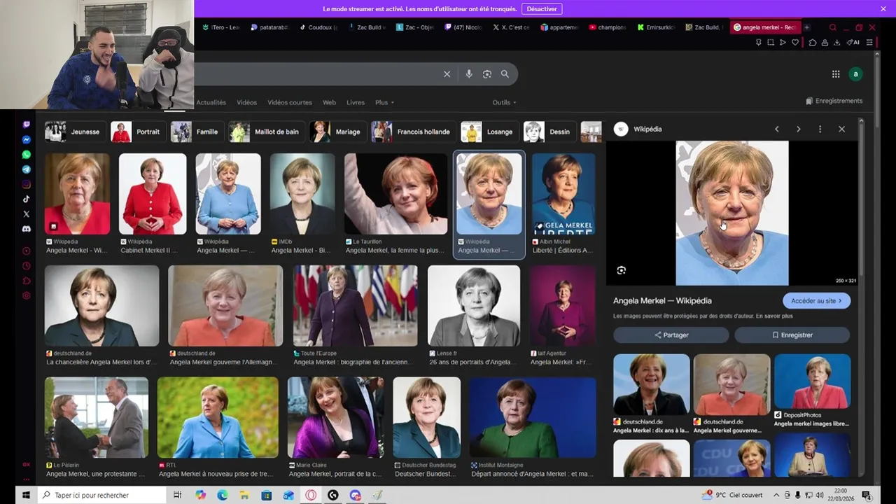
Task: Expand the Plus search filter dropdown
Action: 384,102
